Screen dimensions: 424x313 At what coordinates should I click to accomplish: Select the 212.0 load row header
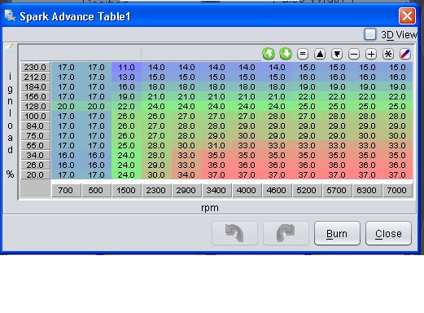click(36, 77)
